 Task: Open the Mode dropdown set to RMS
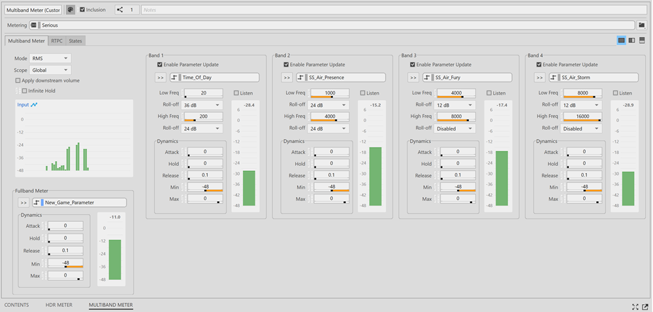(50, 59)
